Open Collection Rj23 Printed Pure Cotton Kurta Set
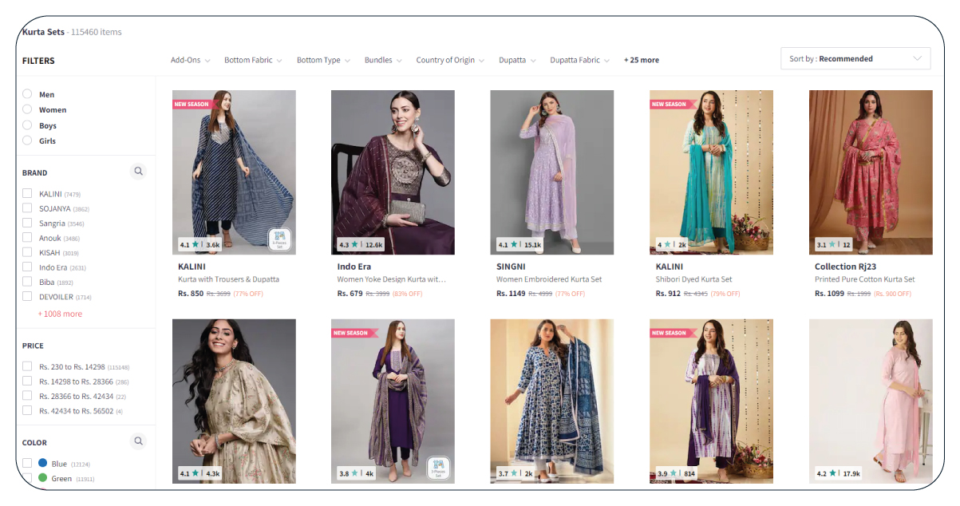 pos(864,279)
